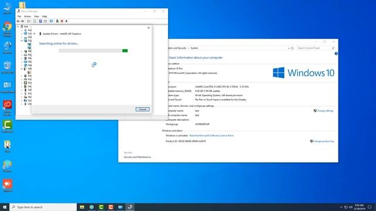The width and height of the screenshot is (376, 211).
Task: Click the Windows Start button
Action: tap(5, 207)
